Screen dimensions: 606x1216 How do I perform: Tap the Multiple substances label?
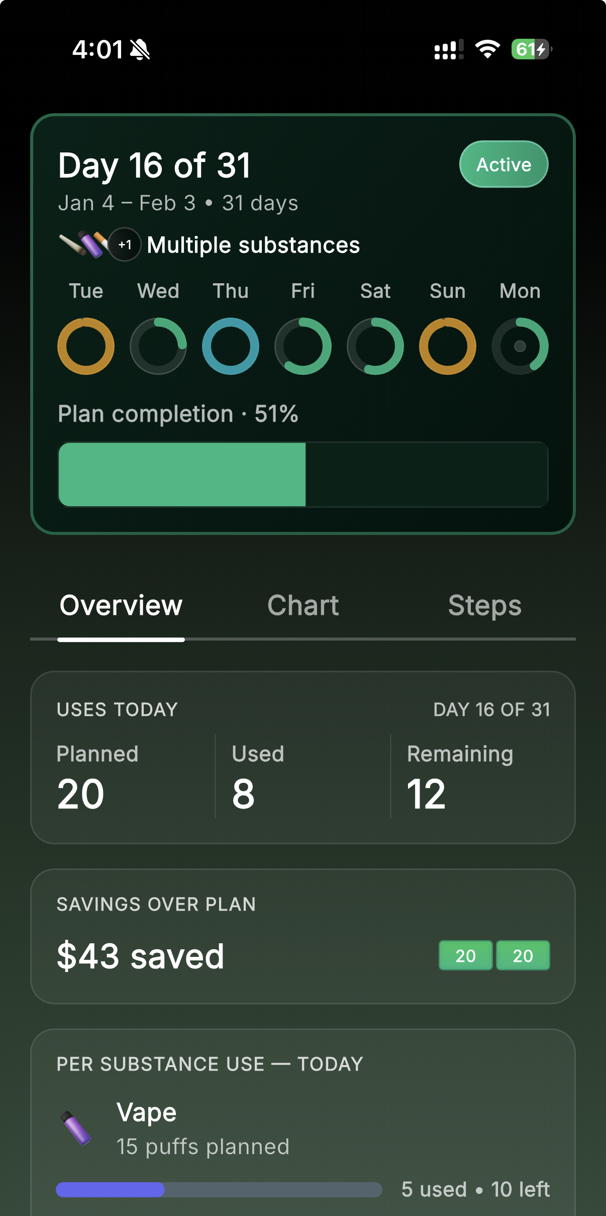coord(253,245)
